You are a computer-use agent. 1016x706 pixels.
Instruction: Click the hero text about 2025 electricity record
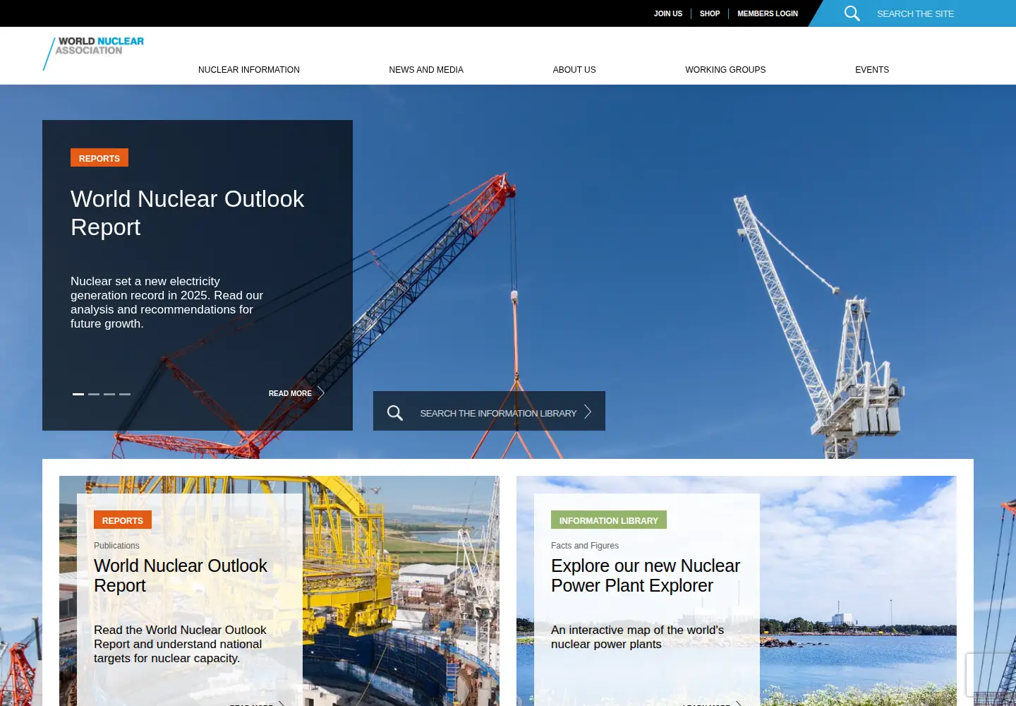click(x=167, y=302)
